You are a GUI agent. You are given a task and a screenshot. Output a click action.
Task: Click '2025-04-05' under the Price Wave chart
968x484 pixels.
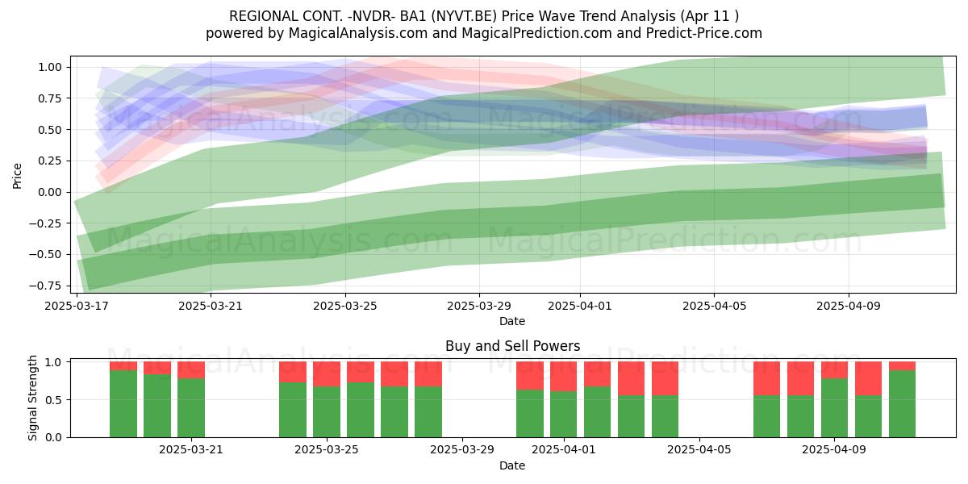coord(714,307)
